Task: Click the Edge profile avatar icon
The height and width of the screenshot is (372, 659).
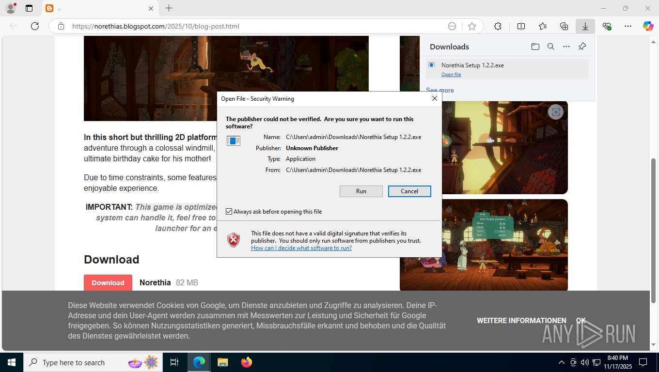Action: 11,8
